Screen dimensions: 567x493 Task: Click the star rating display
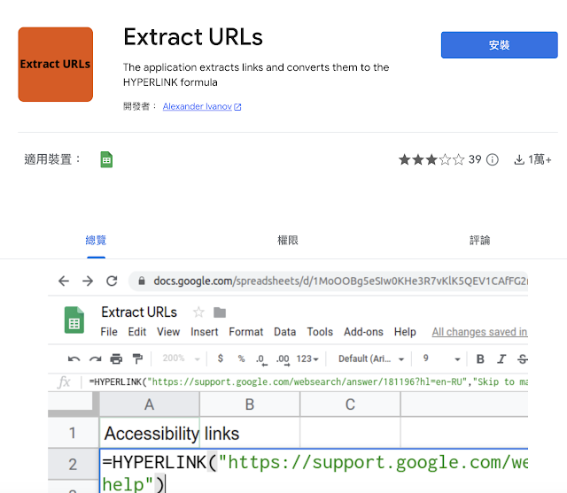pyautogui.click(x=431, y=159)
